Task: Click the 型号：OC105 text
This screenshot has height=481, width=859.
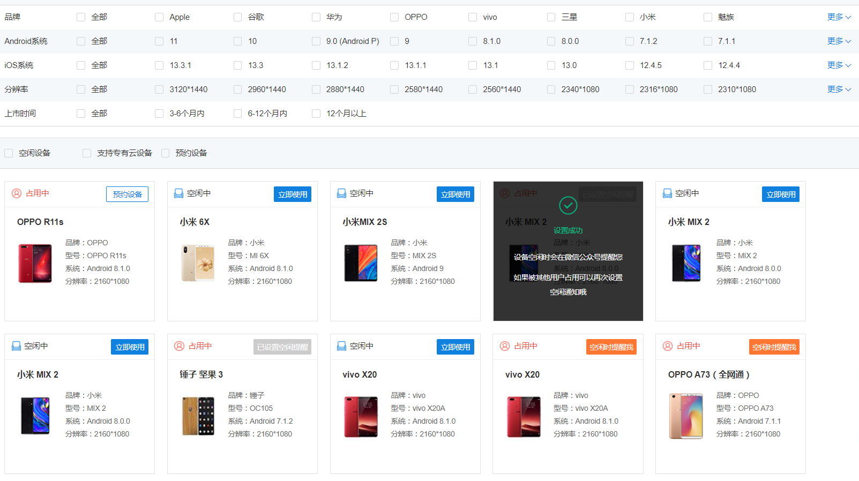Action: [250, 408]
